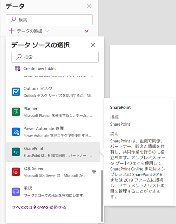The width and height of the screenshot is (176, 224).
Task: Click the データ panel heading
Action: 15,6
